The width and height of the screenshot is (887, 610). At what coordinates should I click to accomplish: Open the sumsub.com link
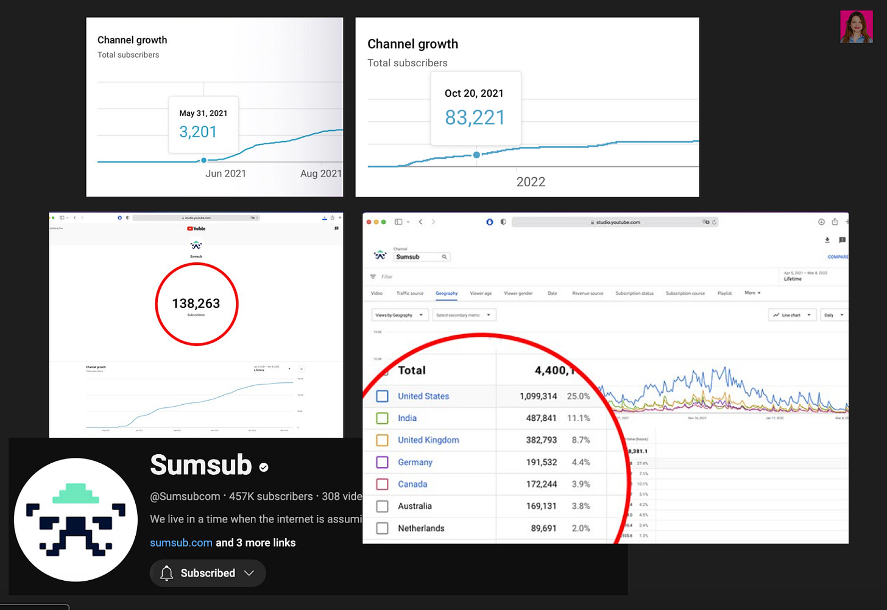point(181,542)
